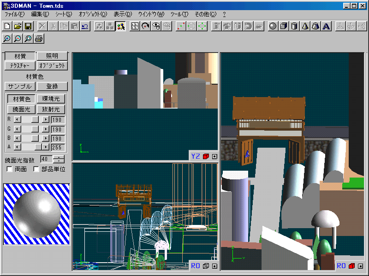Select the four-pane view layout icon
Image resolution: width=369 pixels, height=276 pixels.
tap(135, 26)
